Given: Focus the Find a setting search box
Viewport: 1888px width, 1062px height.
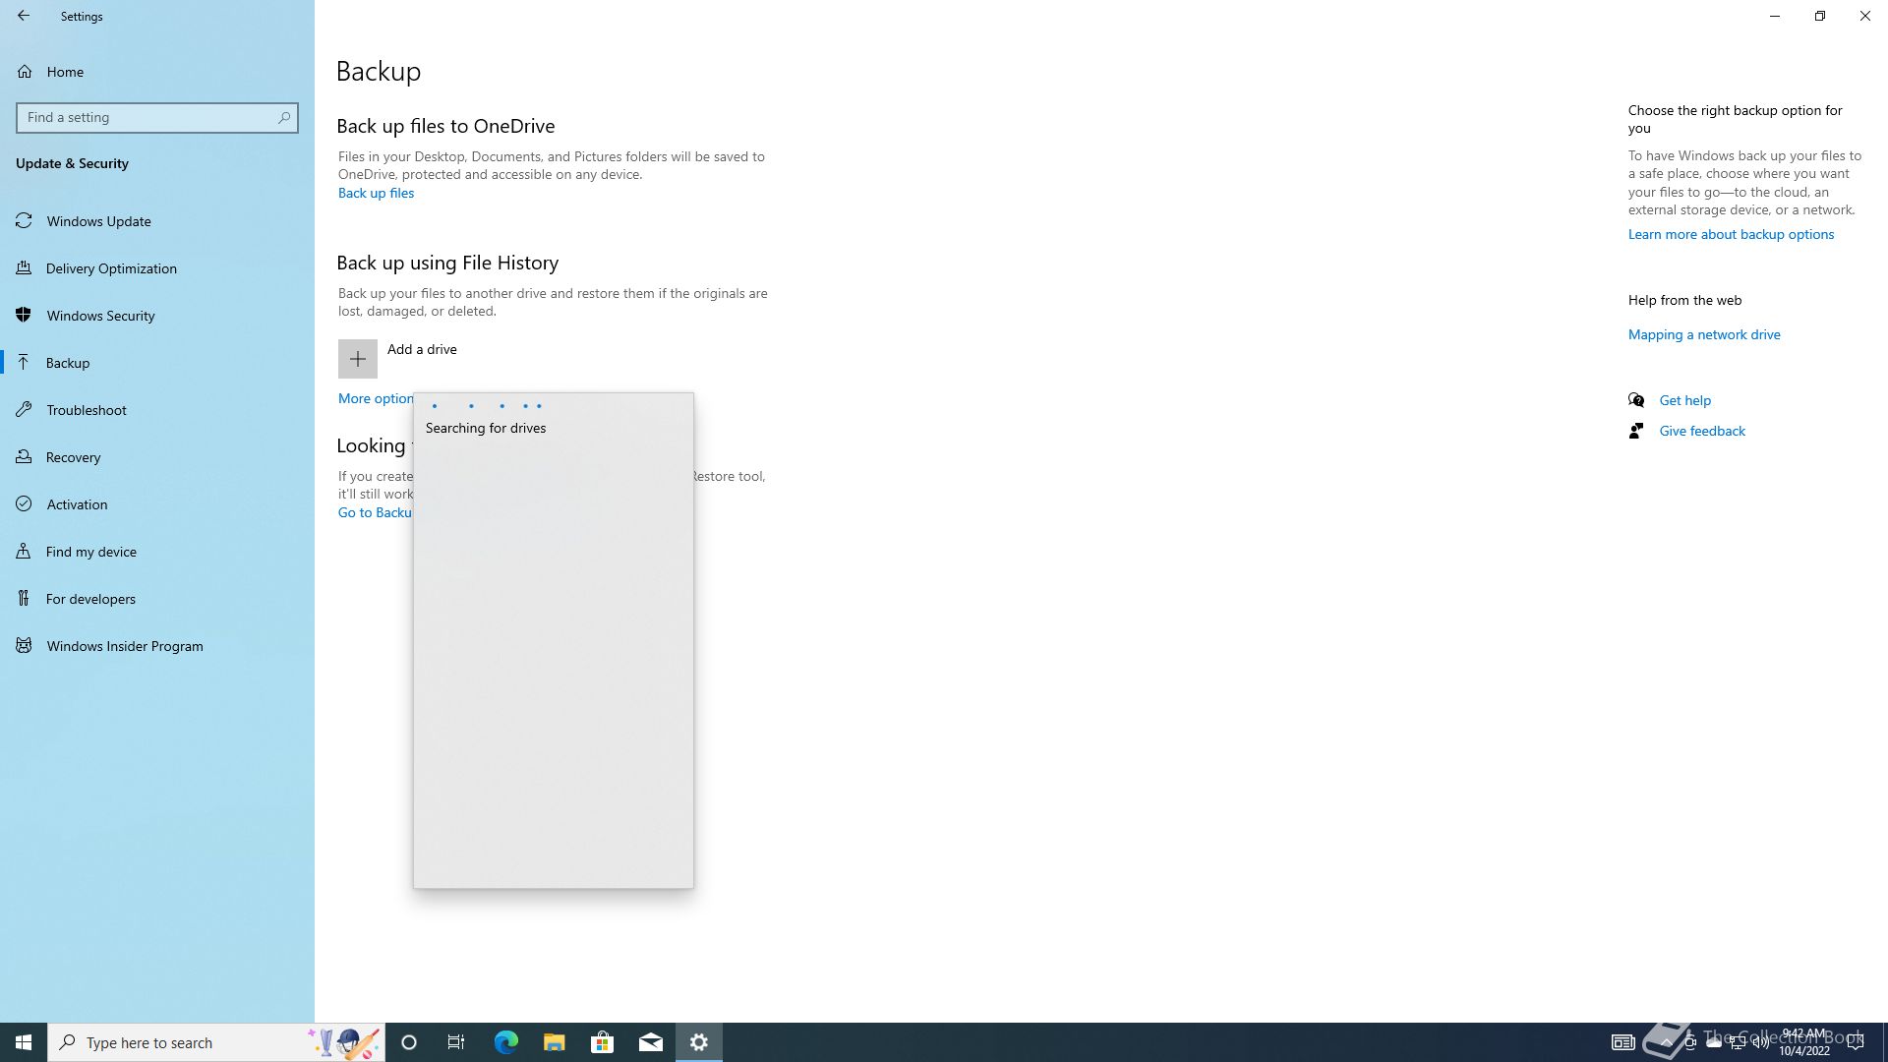Looking at the screenshot, I should click(157, 118).
